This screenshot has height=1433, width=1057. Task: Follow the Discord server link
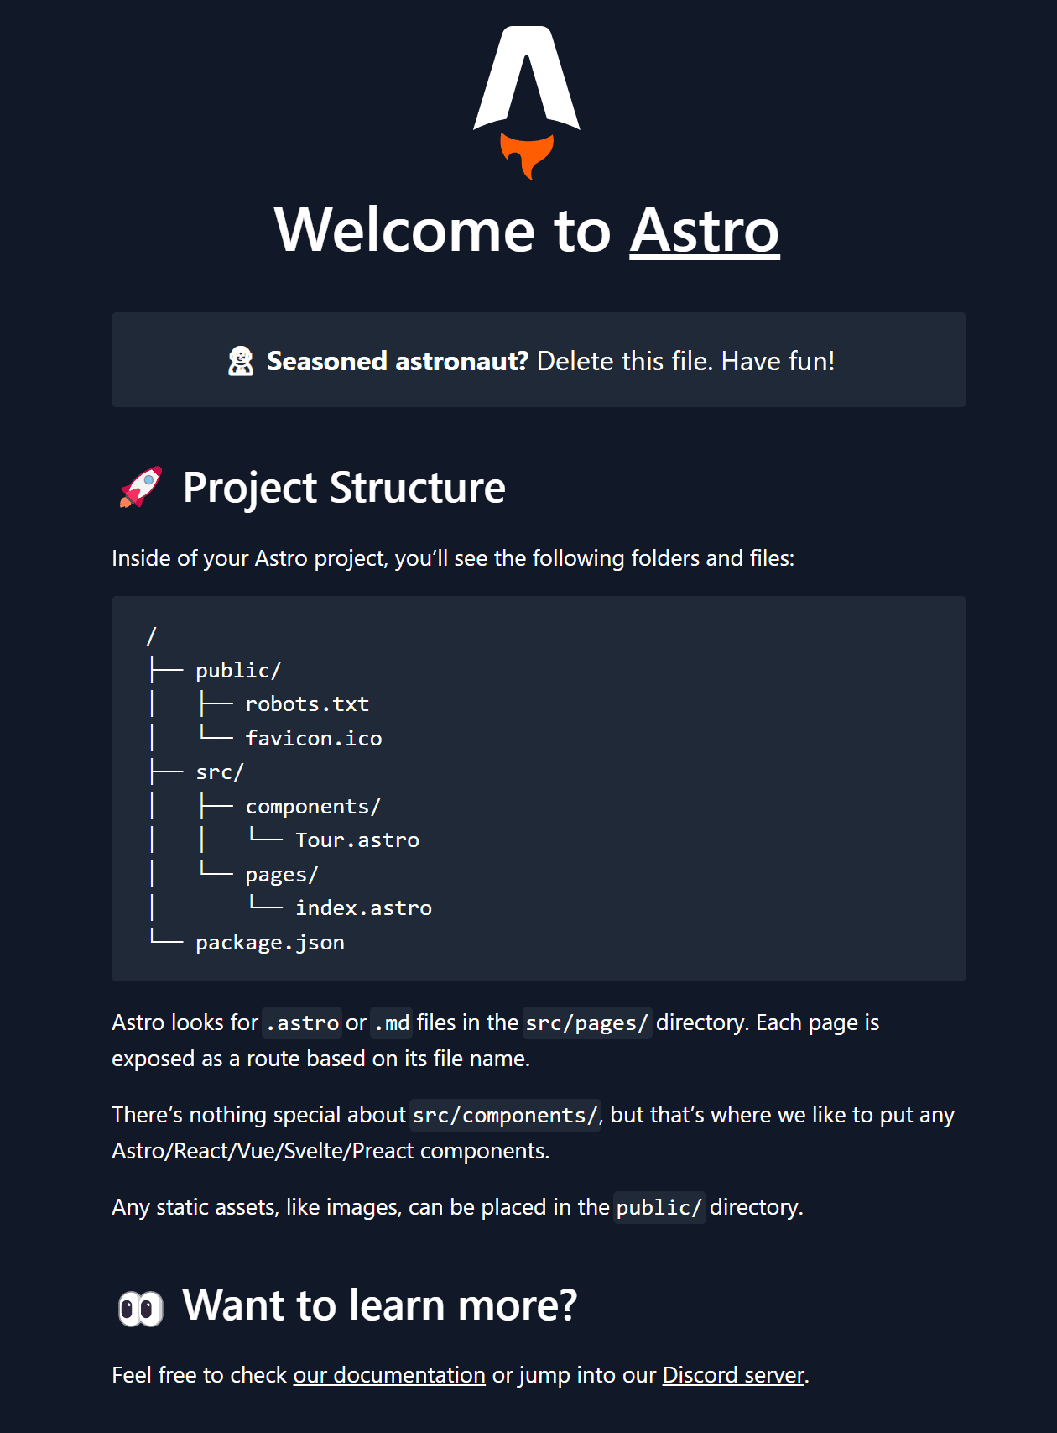click(x=733, y=1375)
